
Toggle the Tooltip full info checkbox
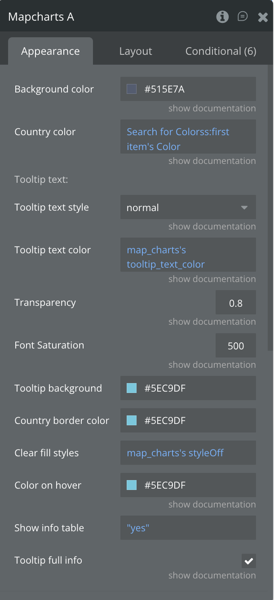(x=249, y=560)
